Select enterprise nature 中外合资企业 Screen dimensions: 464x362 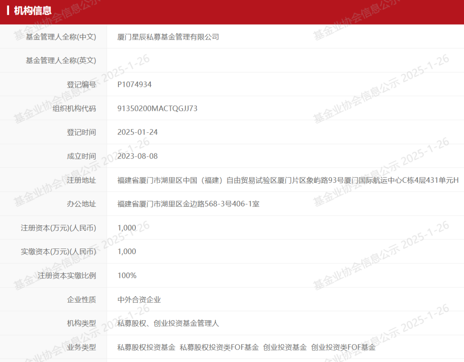click(x=139, y=300)
